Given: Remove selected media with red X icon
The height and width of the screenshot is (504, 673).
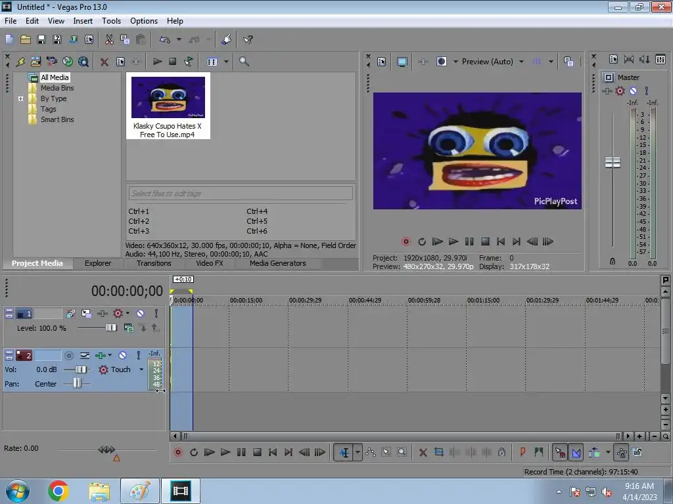Looking at the screenshot, I should pos(104,62).
